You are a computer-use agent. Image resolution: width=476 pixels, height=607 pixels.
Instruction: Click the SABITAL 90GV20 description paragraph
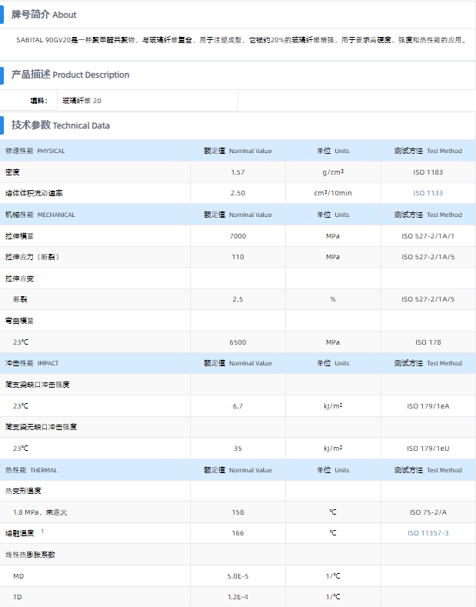(x=240, y=39)
